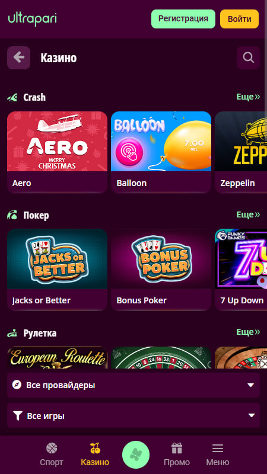Open the Jacks or Better game
The height and width of the screenshot is (474, 267).
[57, 270]
